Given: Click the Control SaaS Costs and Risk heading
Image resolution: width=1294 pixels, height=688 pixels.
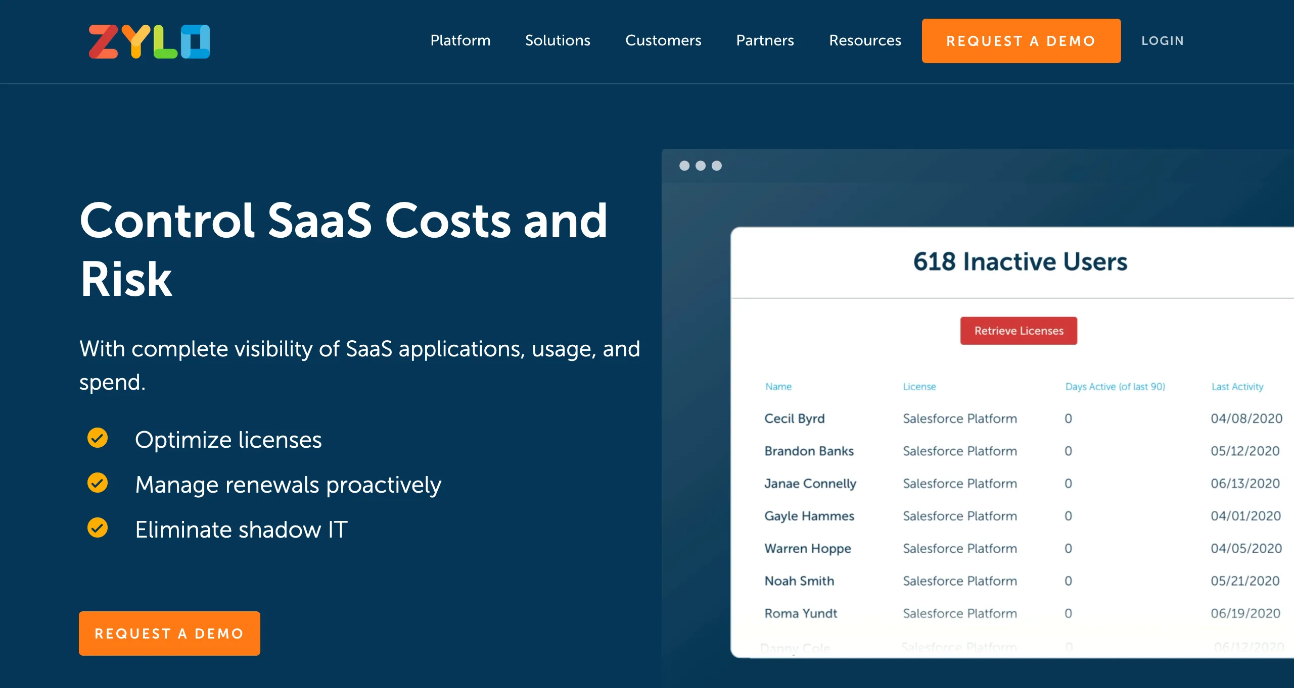Looking at the screenshot, I should click(344, 249).
